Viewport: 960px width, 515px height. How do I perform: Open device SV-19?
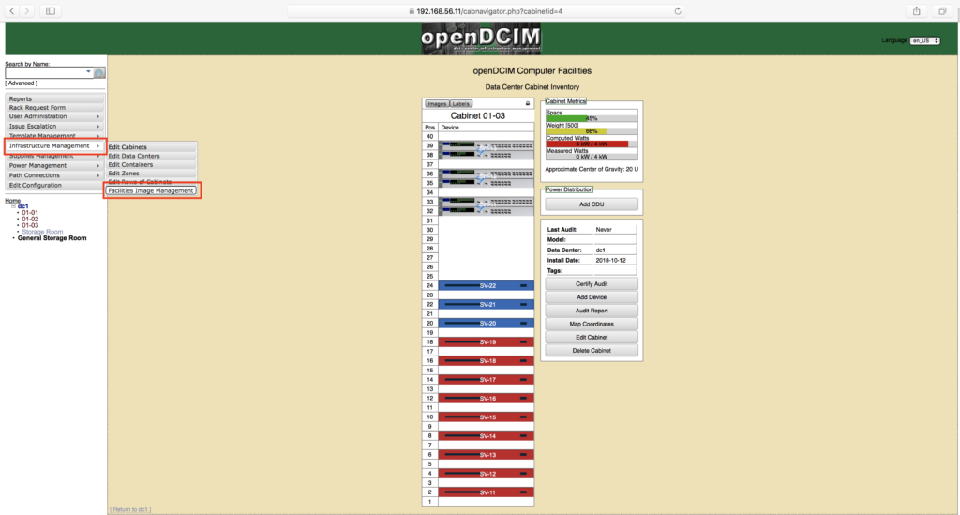(x=487, y=342)
